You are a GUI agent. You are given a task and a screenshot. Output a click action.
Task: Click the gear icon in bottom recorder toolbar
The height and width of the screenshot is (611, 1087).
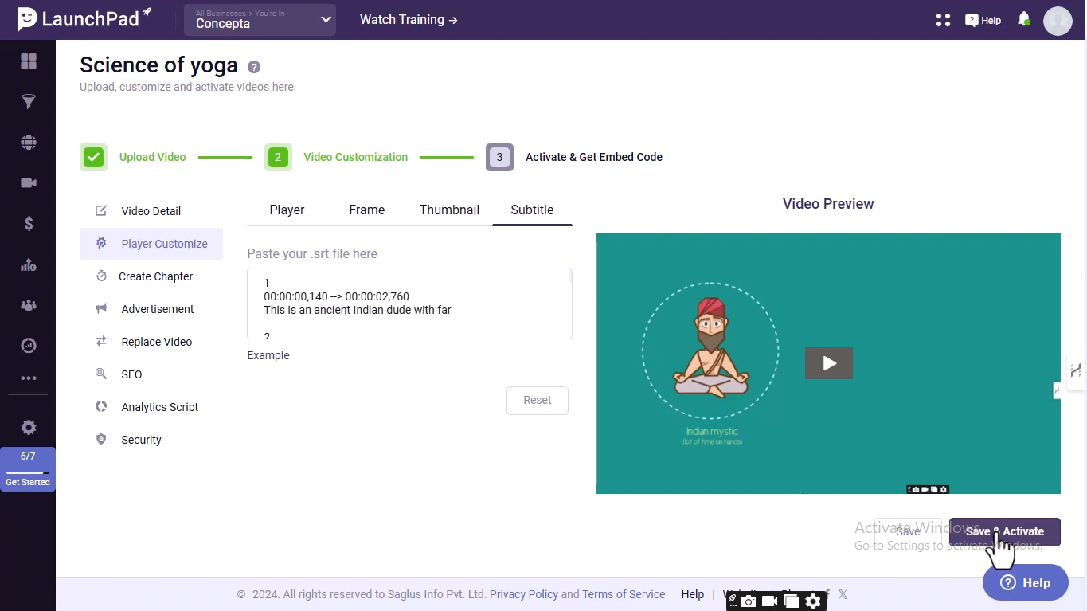click(813, 601)
